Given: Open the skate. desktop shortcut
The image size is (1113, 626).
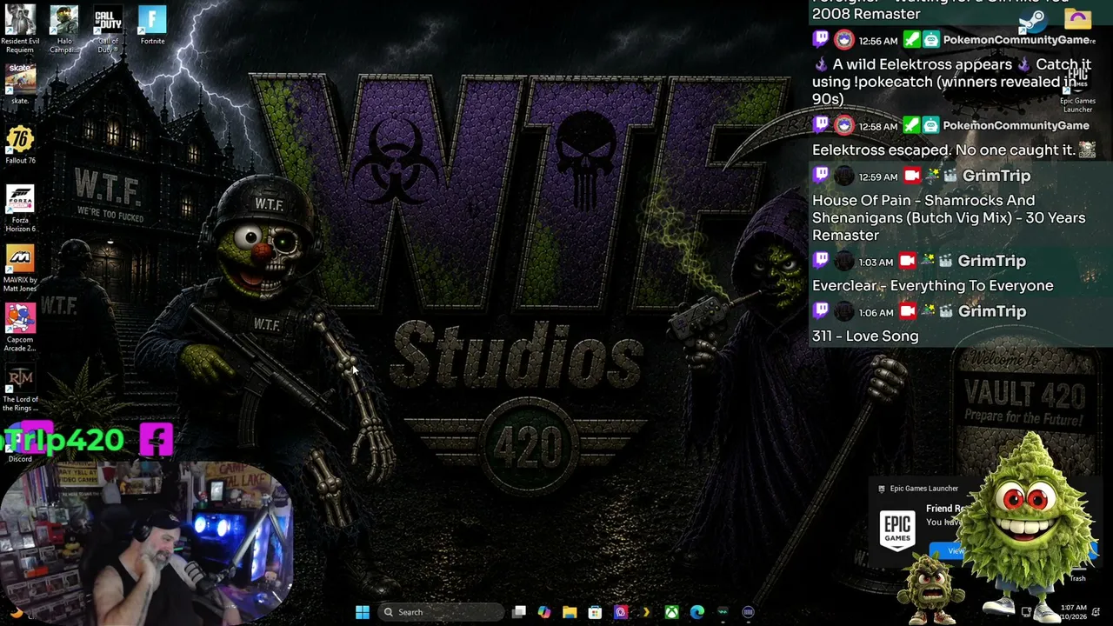Looking at the screenshot, I should tap(20, 83).
